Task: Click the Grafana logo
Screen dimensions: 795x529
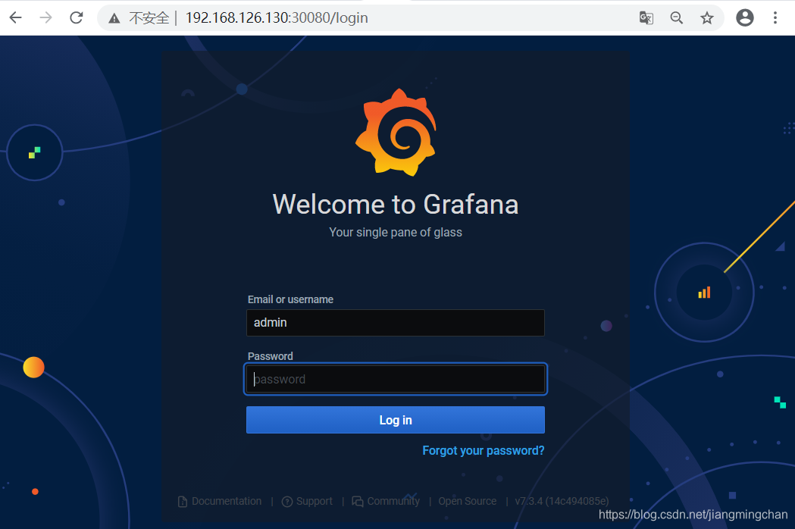Action: pos(396,133)
